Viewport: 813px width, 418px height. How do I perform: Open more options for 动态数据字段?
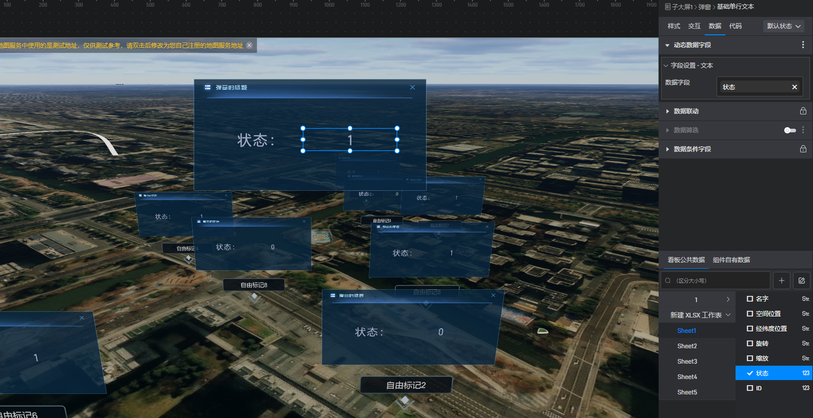click(803, 45)
